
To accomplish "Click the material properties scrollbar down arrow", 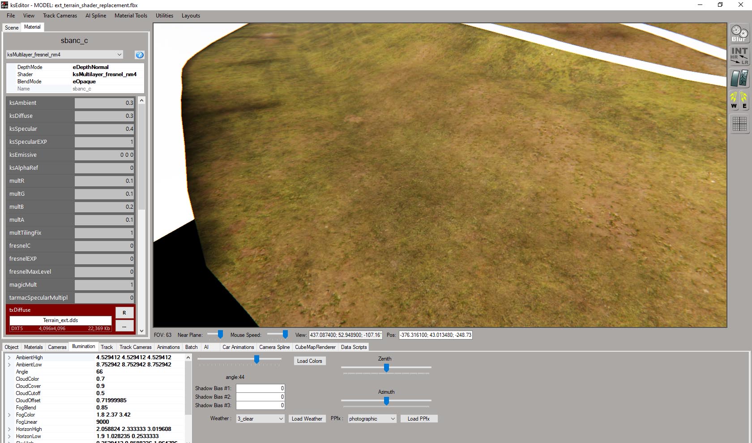I will (141, 331).
